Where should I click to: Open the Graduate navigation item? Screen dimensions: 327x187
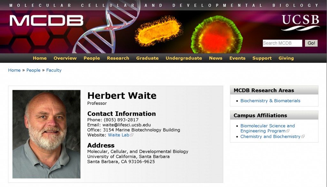click(148, 58)
